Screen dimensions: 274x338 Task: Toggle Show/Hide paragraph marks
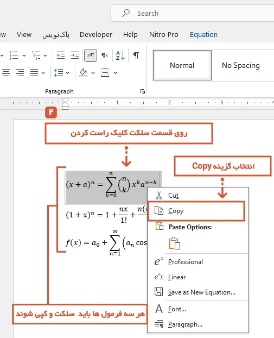tap(136, 55)
